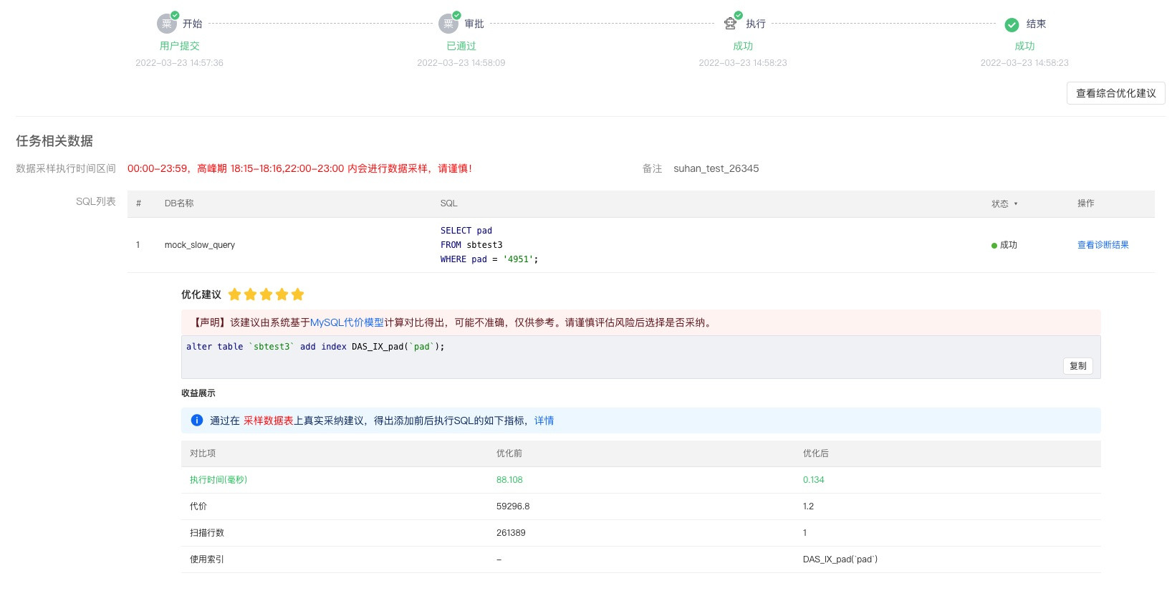Click the 优化后 column header
The height and width of the screenshot is (591, 1172).
[x=816, y=453]
